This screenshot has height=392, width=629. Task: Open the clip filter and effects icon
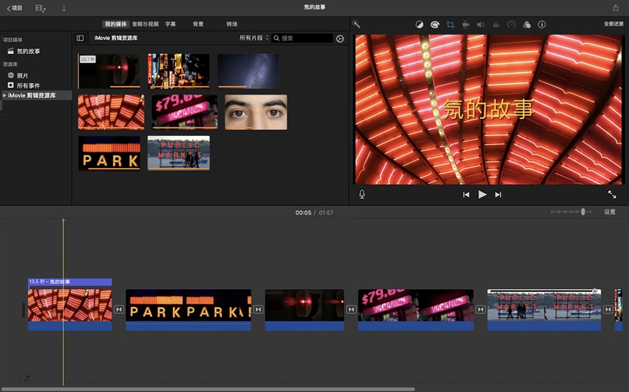click(x=527, y=25)
